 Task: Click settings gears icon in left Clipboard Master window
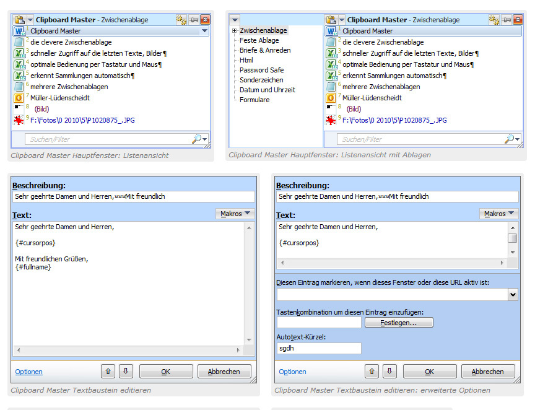pos(181,20)
